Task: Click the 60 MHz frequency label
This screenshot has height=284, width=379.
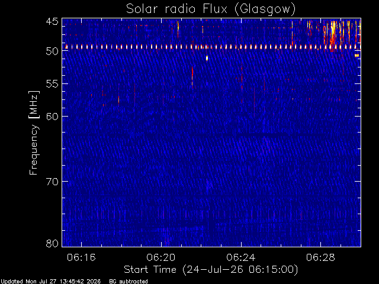Action: tap(52, 117)
